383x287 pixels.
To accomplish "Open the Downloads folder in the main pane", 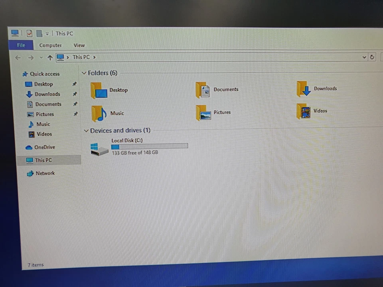I will (x=325, y=88).
